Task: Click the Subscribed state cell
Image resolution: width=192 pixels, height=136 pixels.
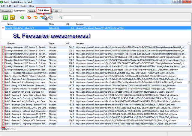Action: (54, 28)
